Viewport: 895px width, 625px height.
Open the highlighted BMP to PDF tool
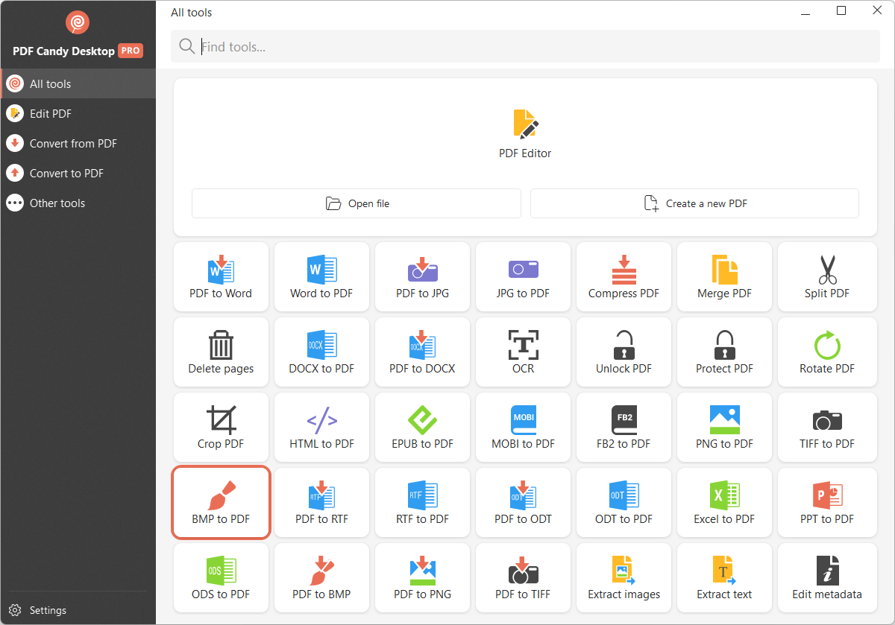pyautogui.click(x=221, y=502)
